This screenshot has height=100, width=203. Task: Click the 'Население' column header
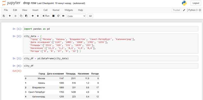pos(83,74)
